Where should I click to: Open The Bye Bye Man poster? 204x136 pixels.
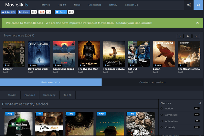point(89,54)
